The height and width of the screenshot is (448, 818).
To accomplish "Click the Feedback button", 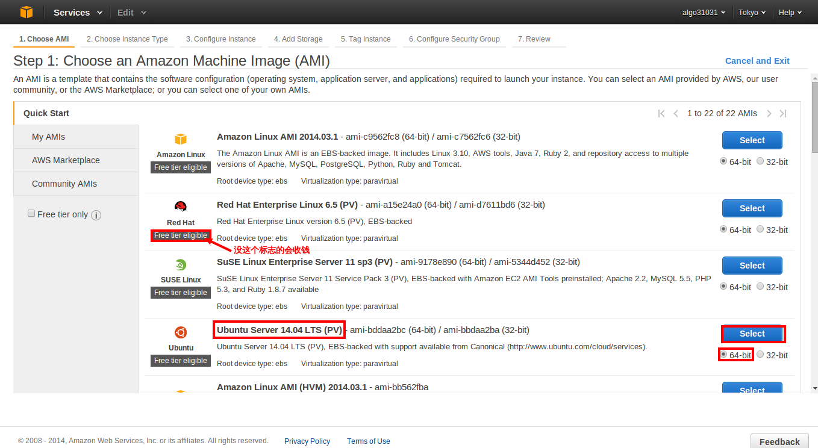I will 779,441.
